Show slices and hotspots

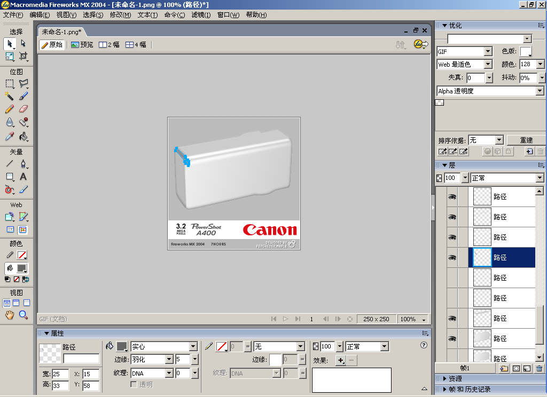point(22,229)
